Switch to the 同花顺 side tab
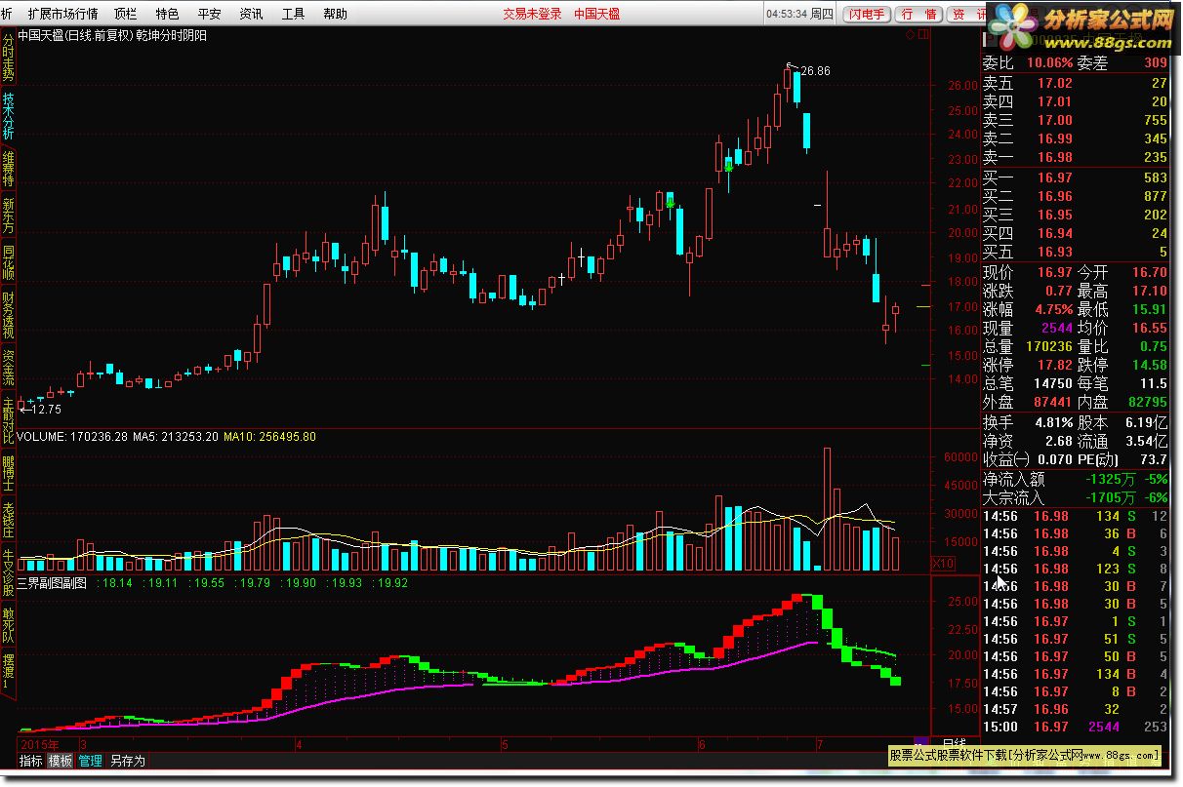 coord(8,263)
